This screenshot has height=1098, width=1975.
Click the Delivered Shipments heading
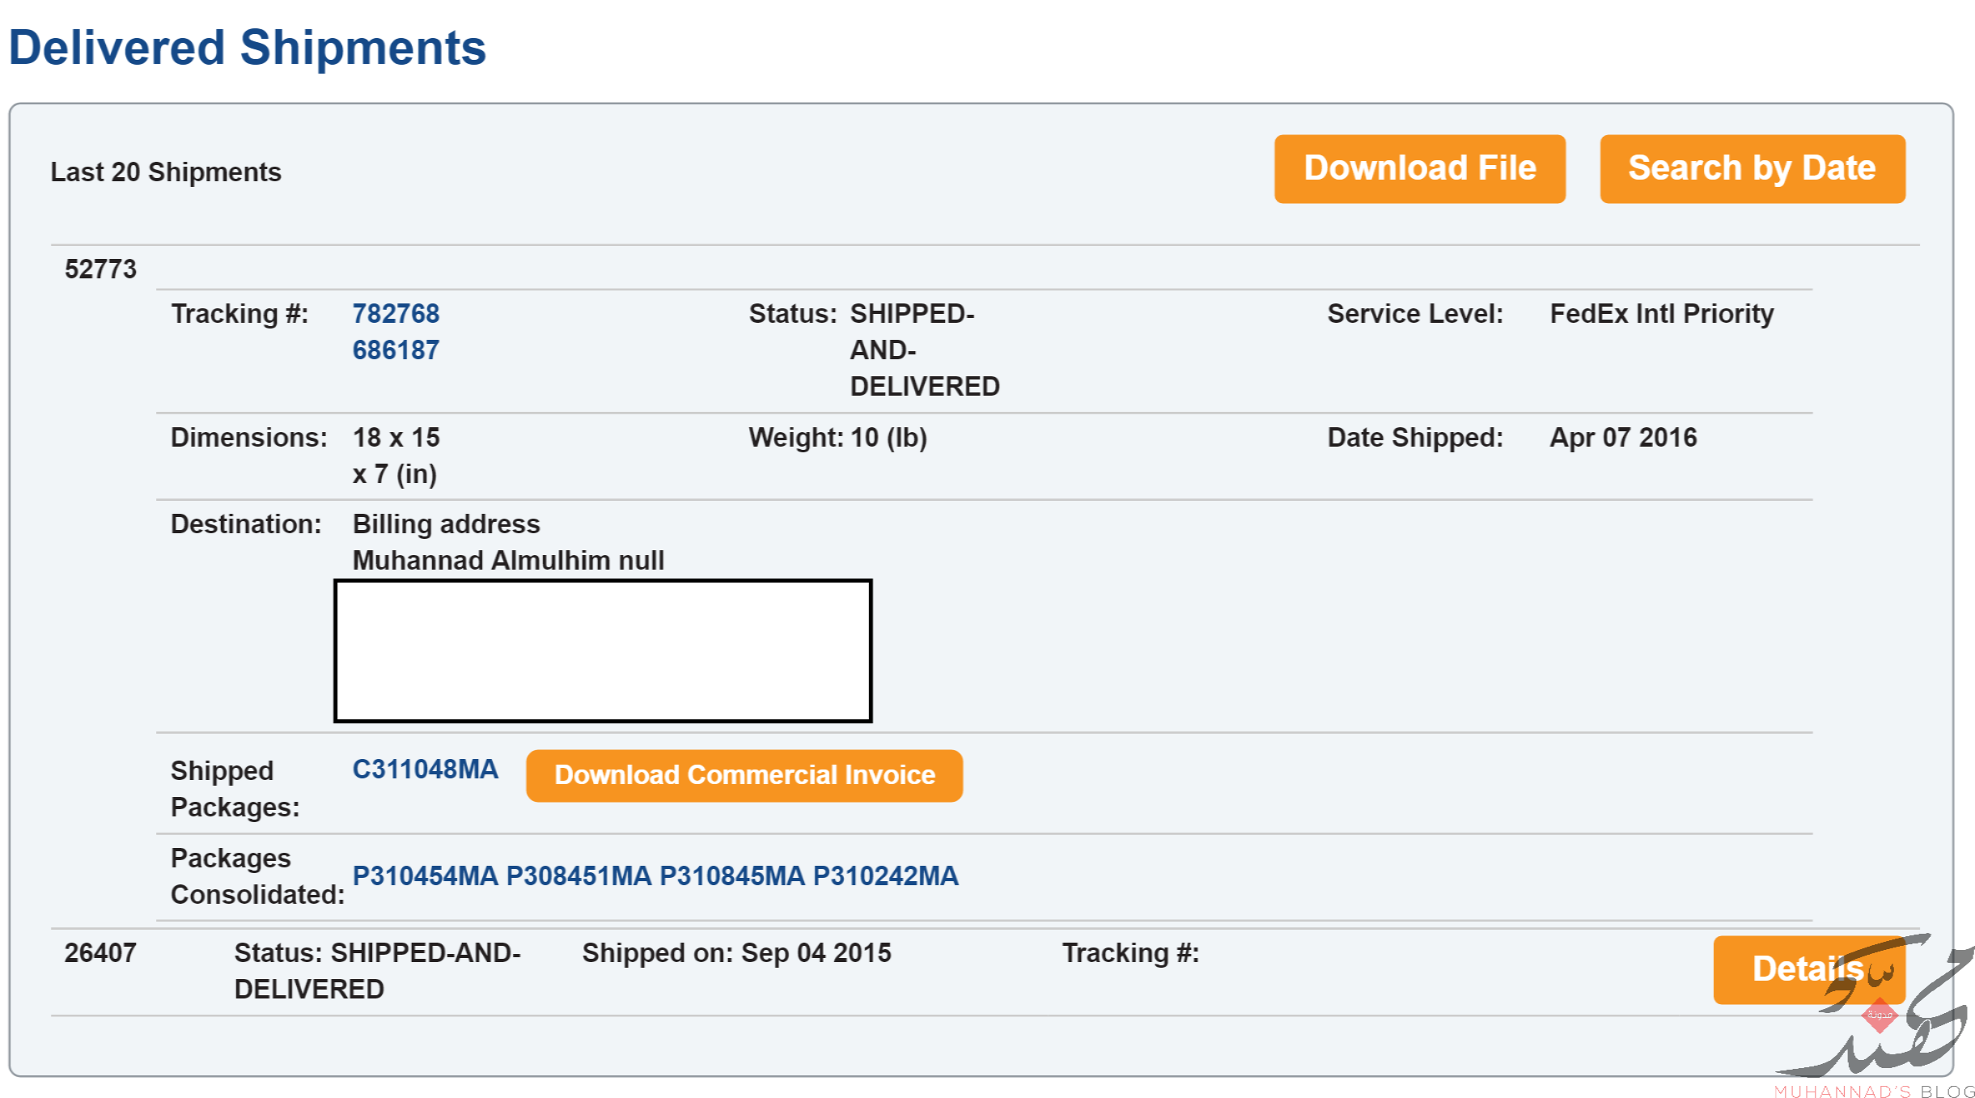click(x=247, y=47)
